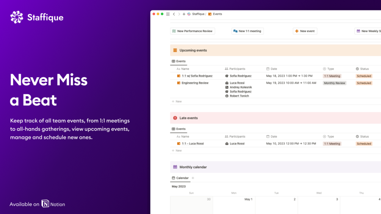Click the New Weekly button
This screenshot has width=381, height=214.
[368, 31]
